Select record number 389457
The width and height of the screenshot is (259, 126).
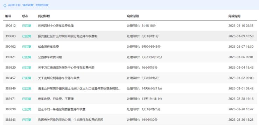point(10,78)
